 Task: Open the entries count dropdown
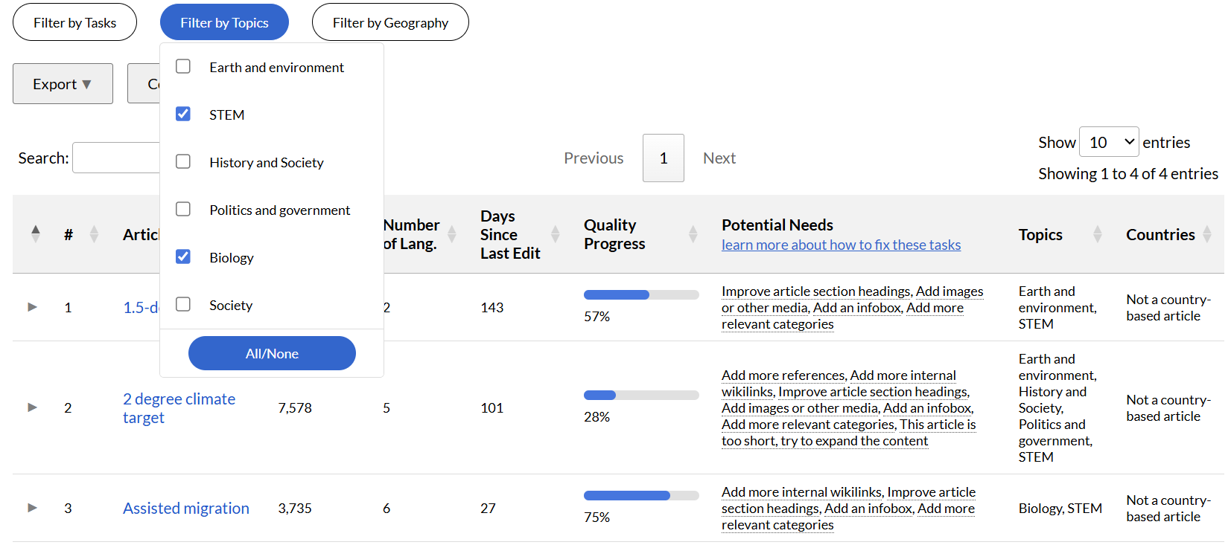tap(1108, 142)
